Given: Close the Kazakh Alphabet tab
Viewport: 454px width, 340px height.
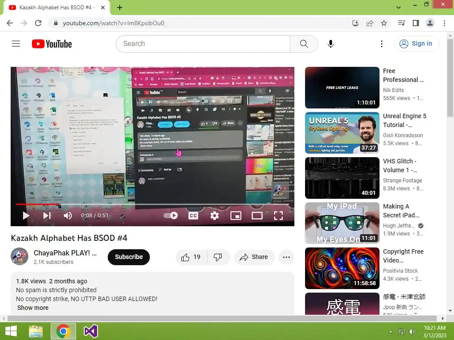Looking at the screenshot, I should 103,8.
